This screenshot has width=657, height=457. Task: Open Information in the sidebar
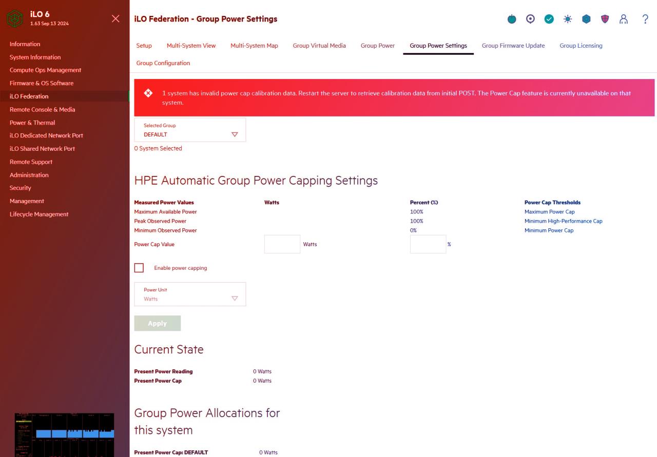[x=25, y=44]
